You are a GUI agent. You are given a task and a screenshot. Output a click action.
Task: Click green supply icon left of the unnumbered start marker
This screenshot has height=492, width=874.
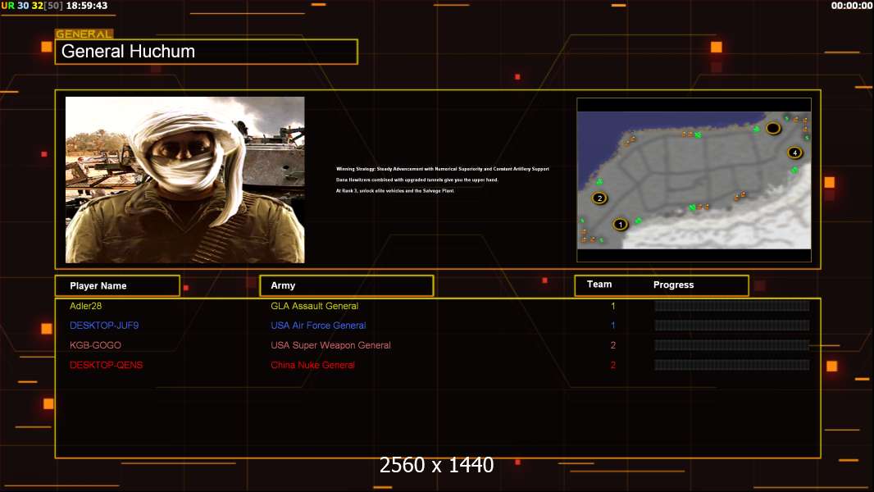(757, 130)
